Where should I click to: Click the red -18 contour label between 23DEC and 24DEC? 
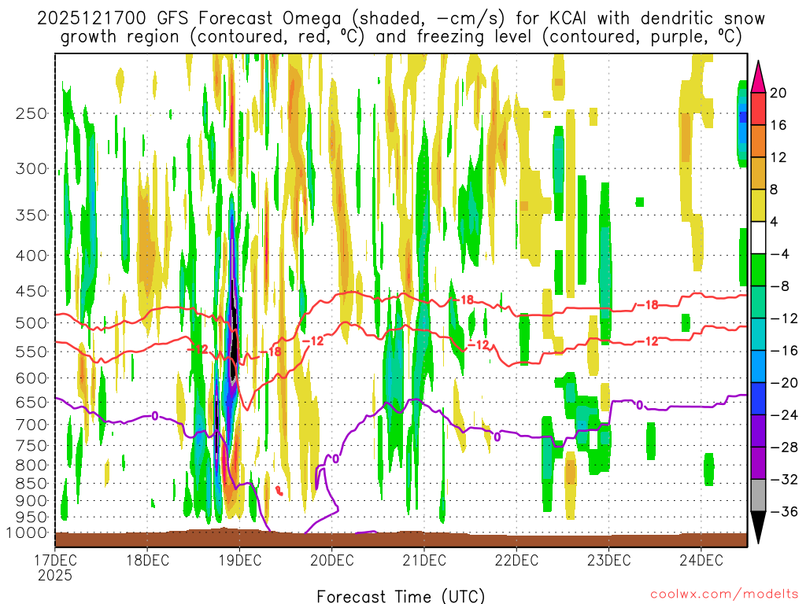(647, 305)
